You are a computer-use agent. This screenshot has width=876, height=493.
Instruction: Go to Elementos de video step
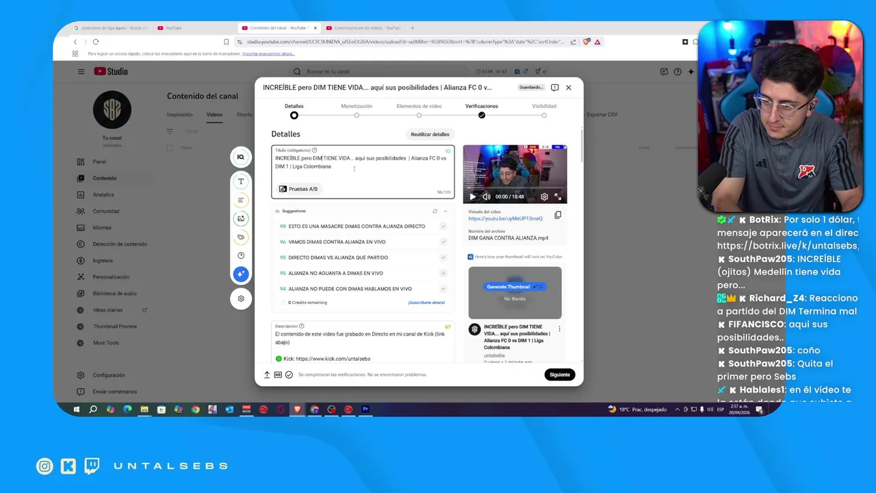click(419, 110)
